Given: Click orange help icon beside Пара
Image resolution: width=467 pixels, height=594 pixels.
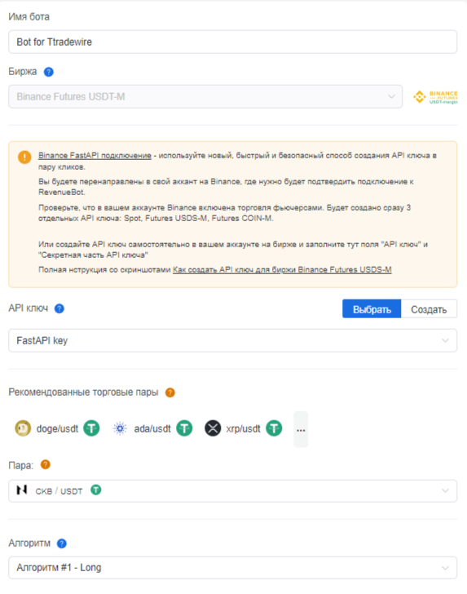Looking at the screenshot, I should [46, 464].
